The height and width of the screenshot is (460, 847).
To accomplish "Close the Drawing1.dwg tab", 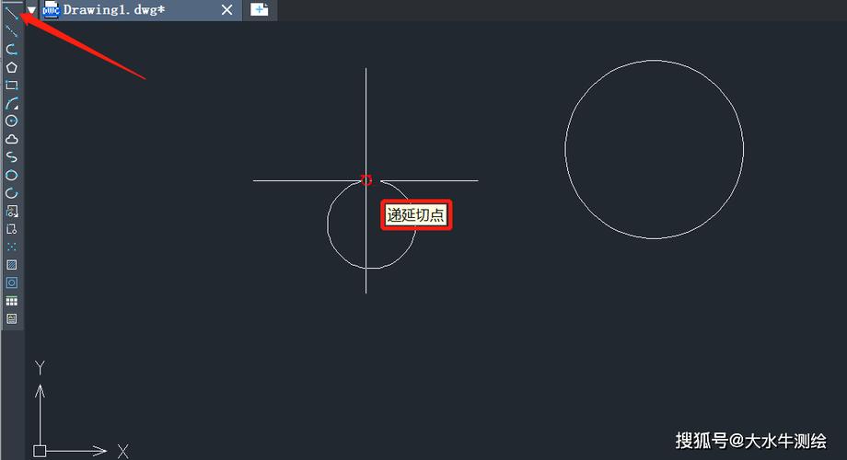I will 227,10.
